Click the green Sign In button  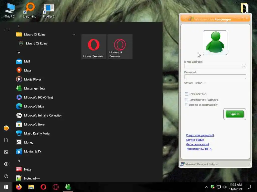coord(235,114)
